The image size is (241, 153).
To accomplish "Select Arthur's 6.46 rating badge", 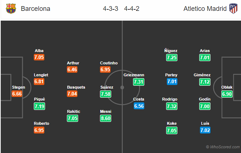I will click(x=73, y=69).
